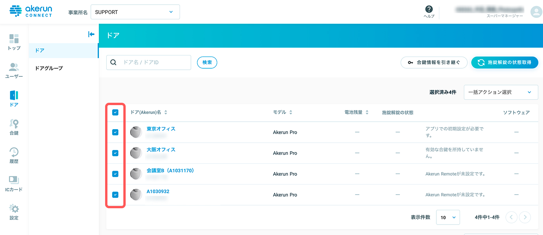Click the search magnifier icon
This screenshot has height=235, width=543.
tap(114, 62)
